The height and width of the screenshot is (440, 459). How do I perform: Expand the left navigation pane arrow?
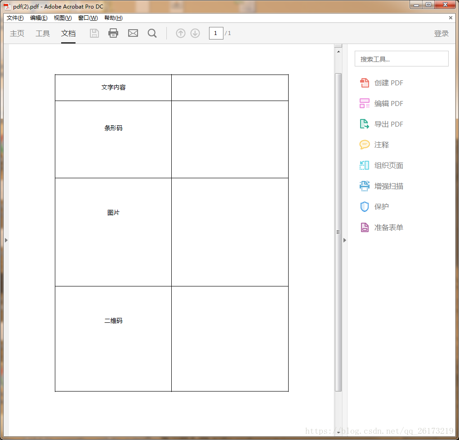[x=6, y=240]
